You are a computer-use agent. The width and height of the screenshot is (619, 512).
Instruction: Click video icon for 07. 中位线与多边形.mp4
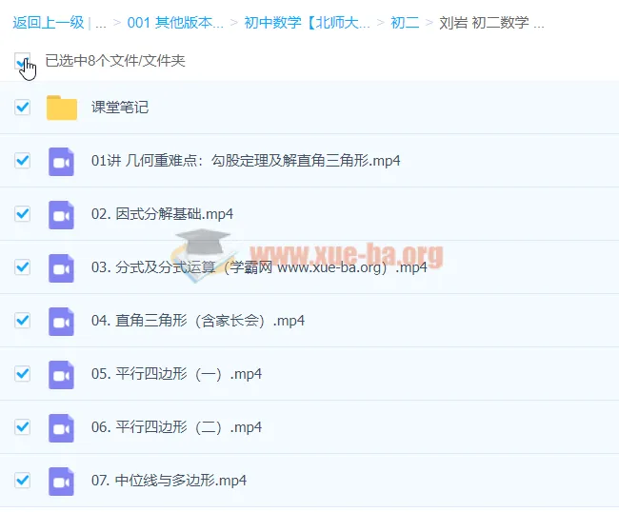62,481
